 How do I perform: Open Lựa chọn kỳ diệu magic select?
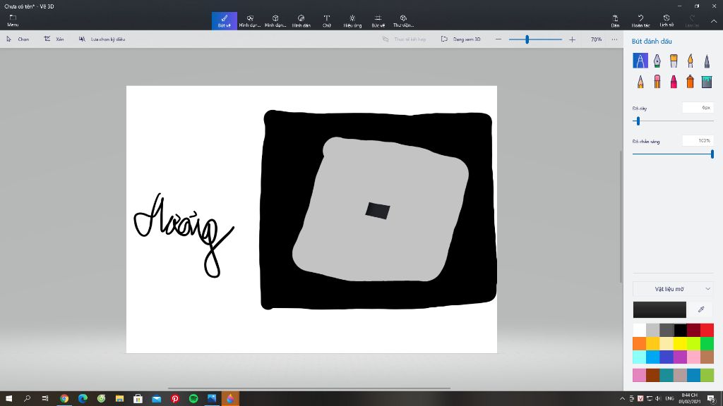102,39
